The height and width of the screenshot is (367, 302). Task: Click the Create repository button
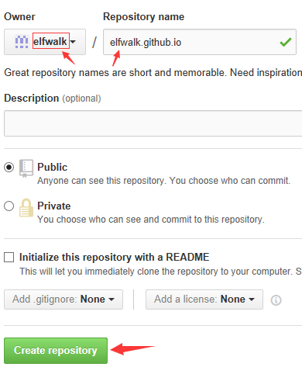point(56,351)
